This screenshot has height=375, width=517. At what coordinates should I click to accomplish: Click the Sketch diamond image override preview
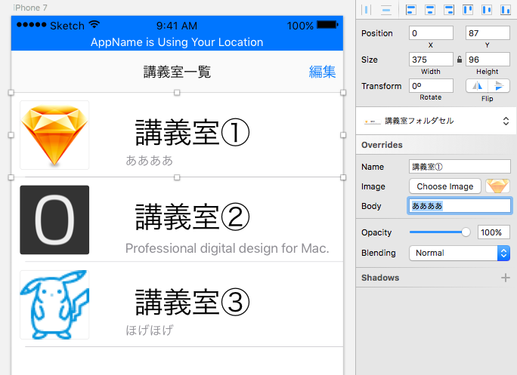(497, 186)
